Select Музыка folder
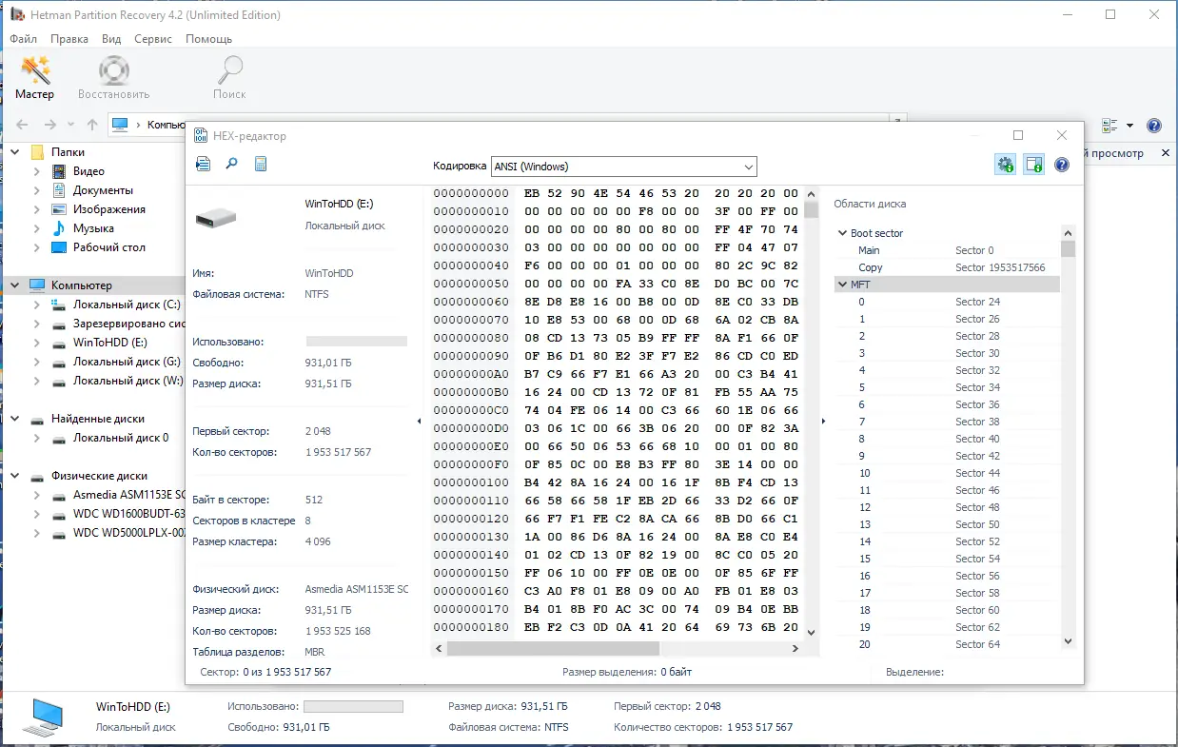 coord(93,228)
